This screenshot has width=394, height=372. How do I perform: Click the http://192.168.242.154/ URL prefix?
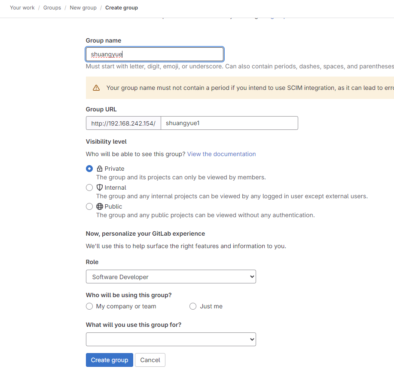pyautogui.click(x=123, y=123)
